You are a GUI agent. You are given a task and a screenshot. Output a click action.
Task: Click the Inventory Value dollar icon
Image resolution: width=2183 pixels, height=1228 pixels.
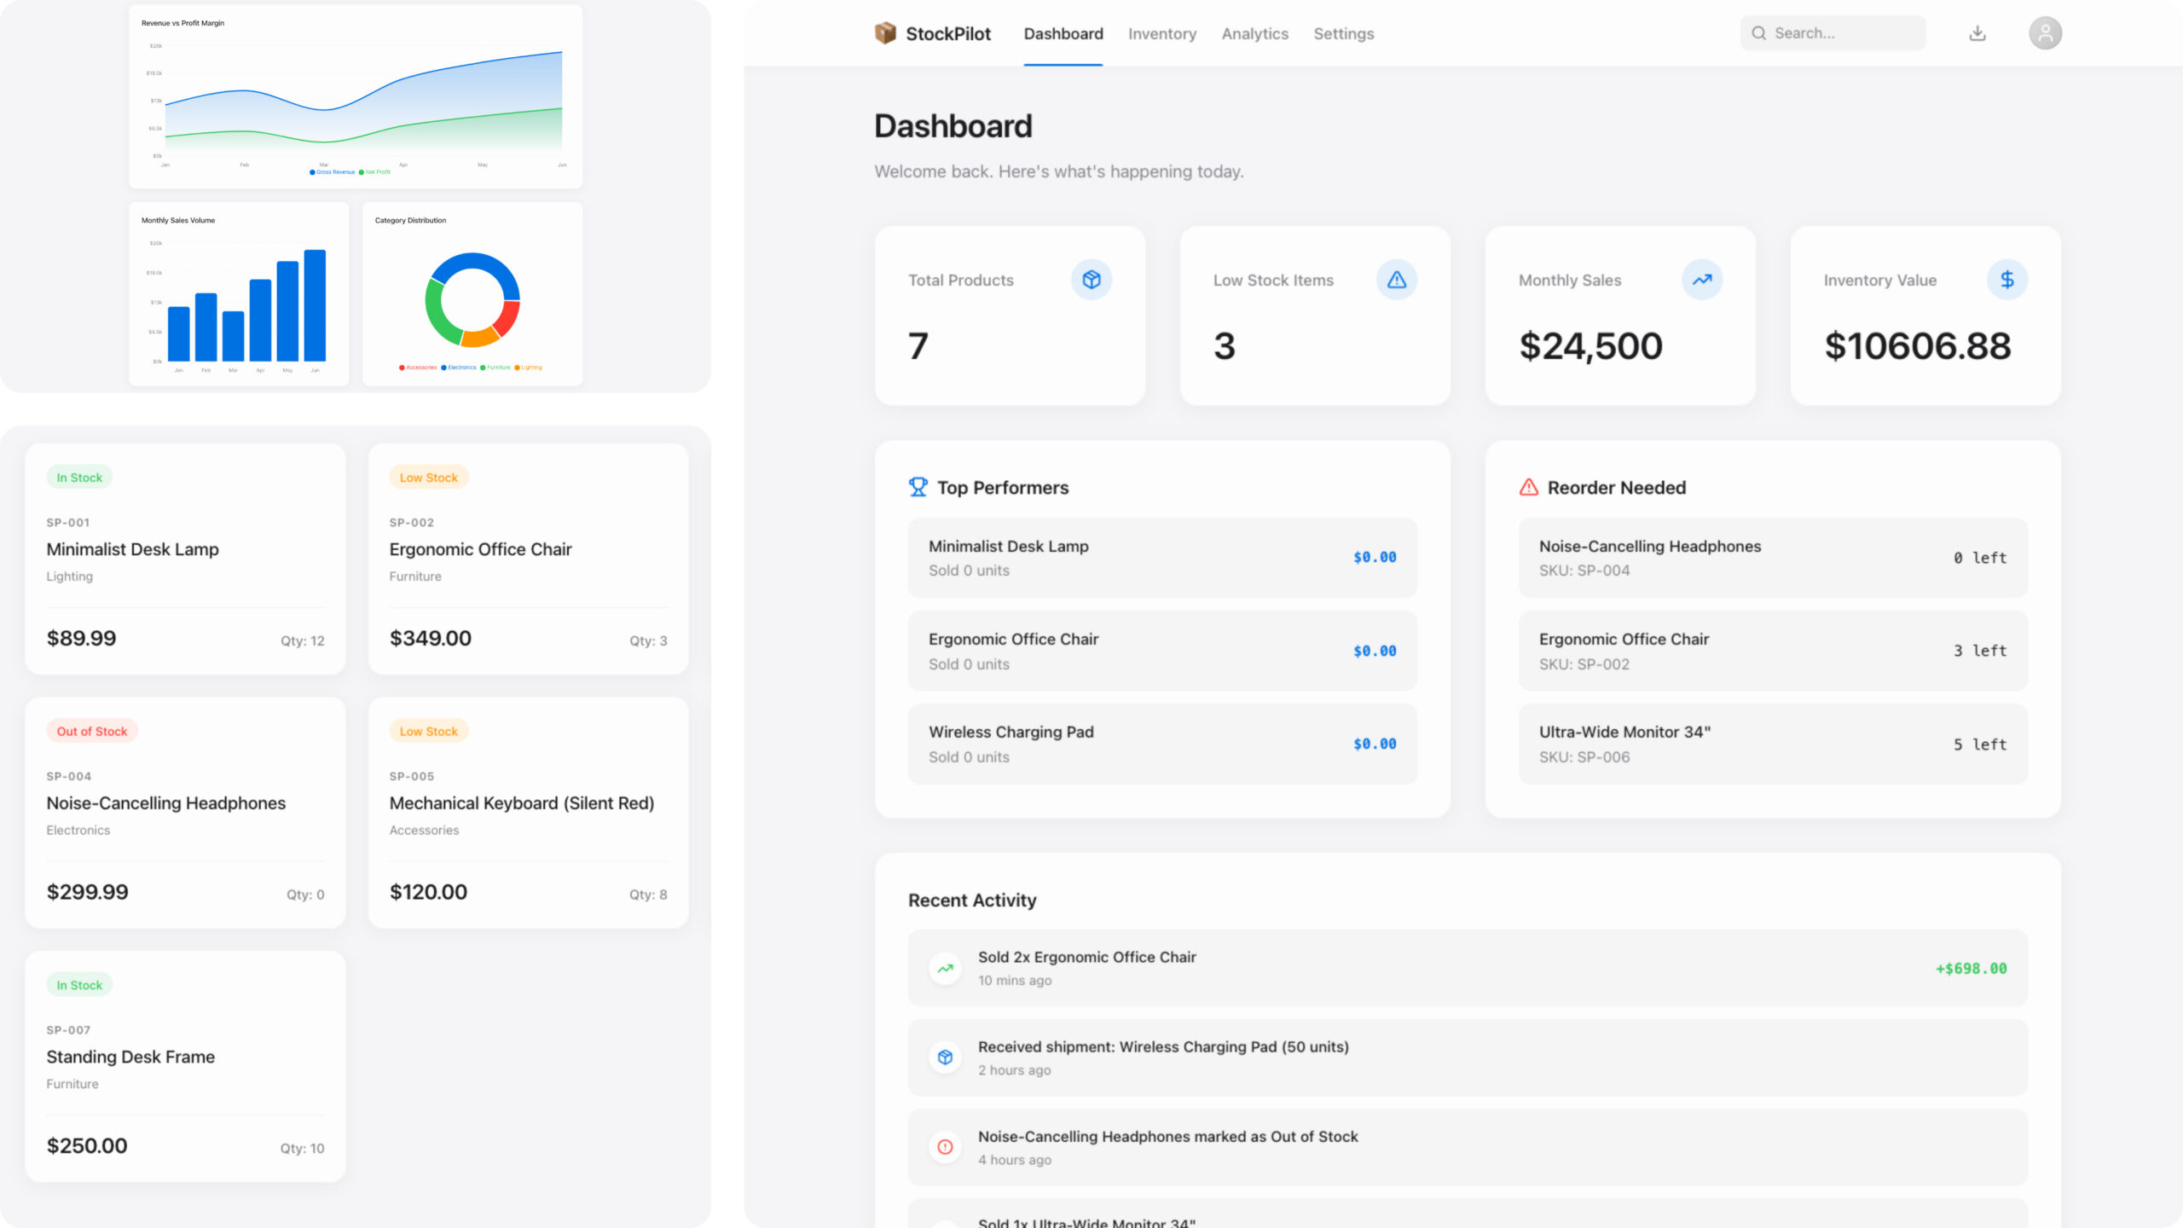click(2007, 280)
